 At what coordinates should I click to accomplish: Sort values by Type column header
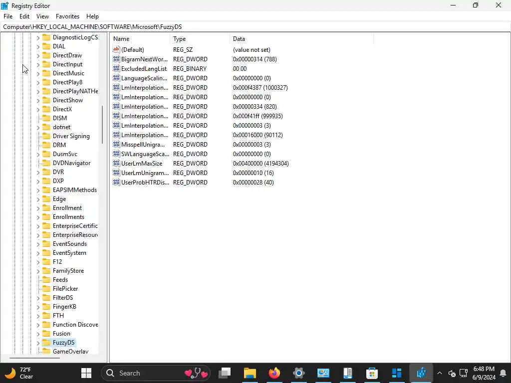200,39
